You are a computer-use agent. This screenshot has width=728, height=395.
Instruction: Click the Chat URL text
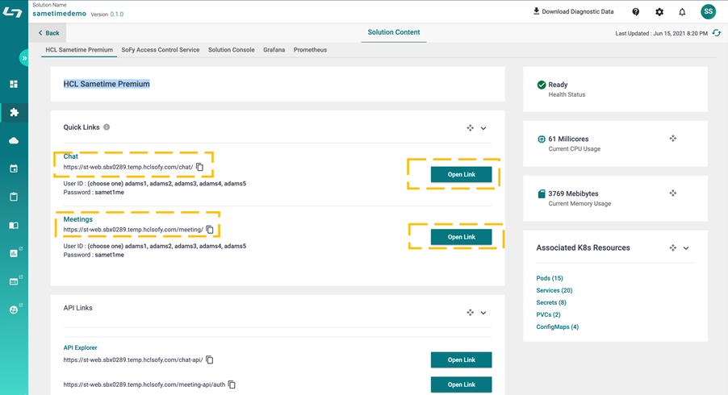[128, 167]
